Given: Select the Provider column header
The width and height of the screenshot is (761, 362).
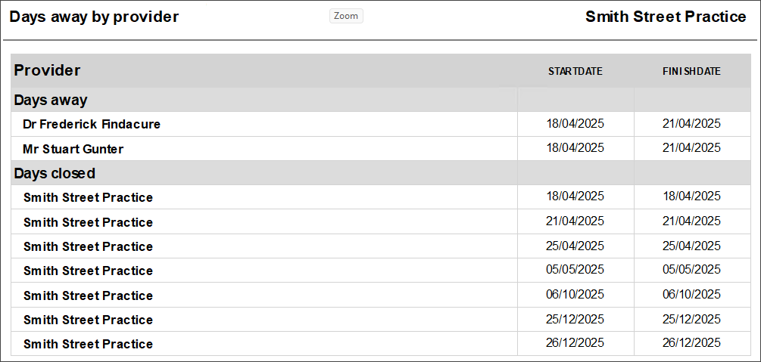Looking at the screenshot, I should (47, 70).
